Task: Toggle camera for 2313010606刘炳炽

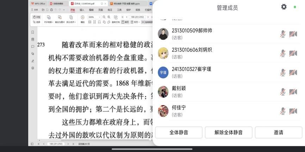Action: 293,53
